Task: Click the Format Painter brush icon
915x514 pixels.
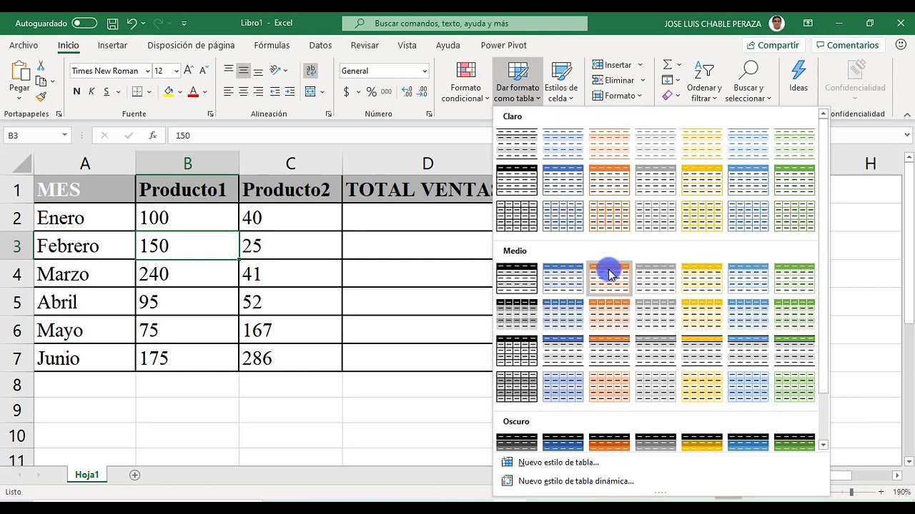Action: pos(41,96)
